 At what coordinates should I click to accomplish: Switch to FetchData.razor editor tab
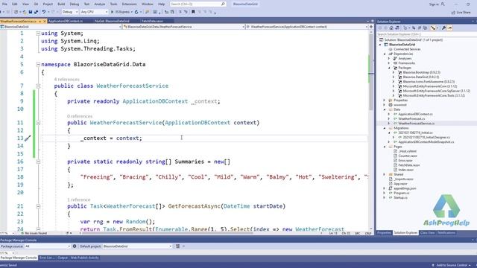click(x=152, y=21)
